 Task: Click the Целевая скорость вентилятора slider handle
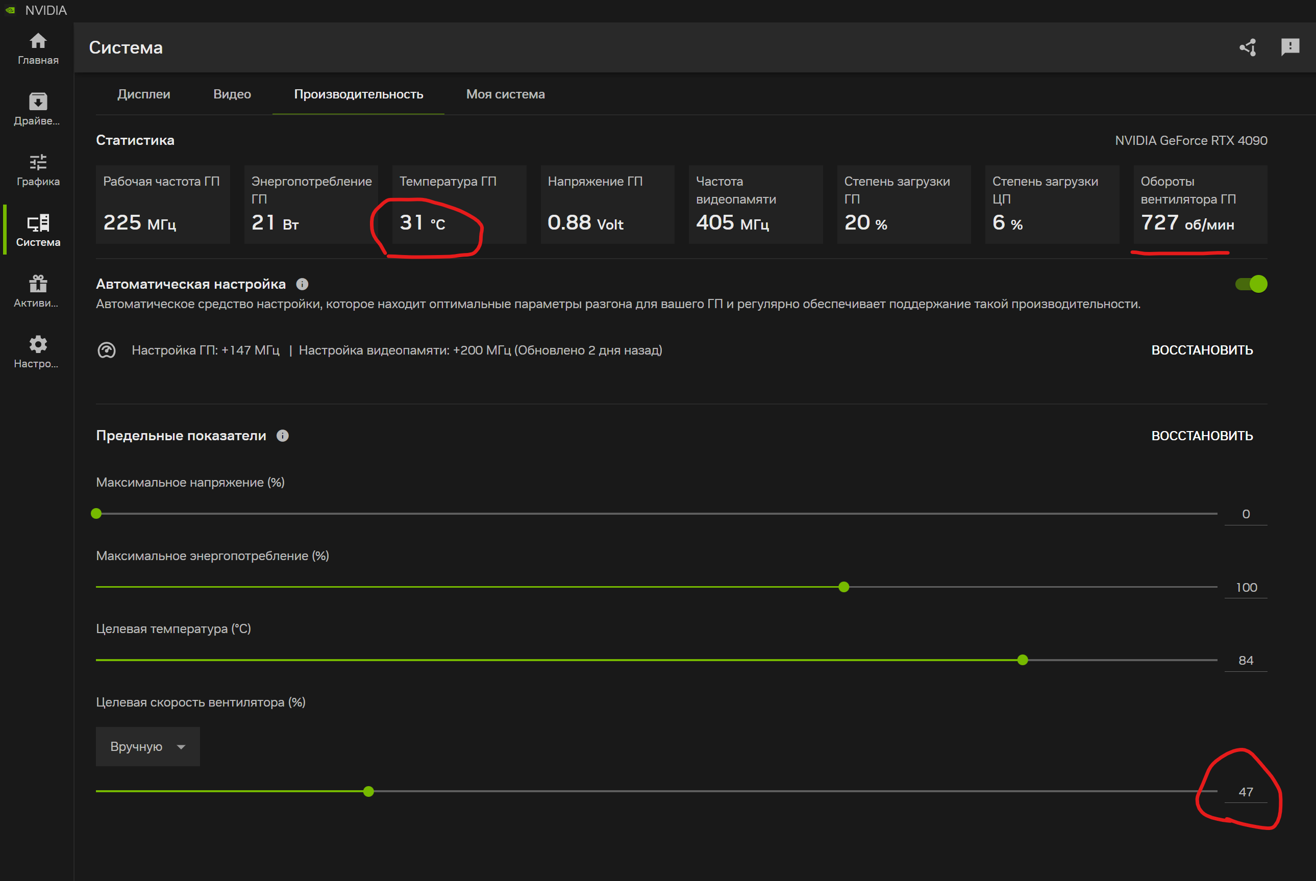coord(368,792)
